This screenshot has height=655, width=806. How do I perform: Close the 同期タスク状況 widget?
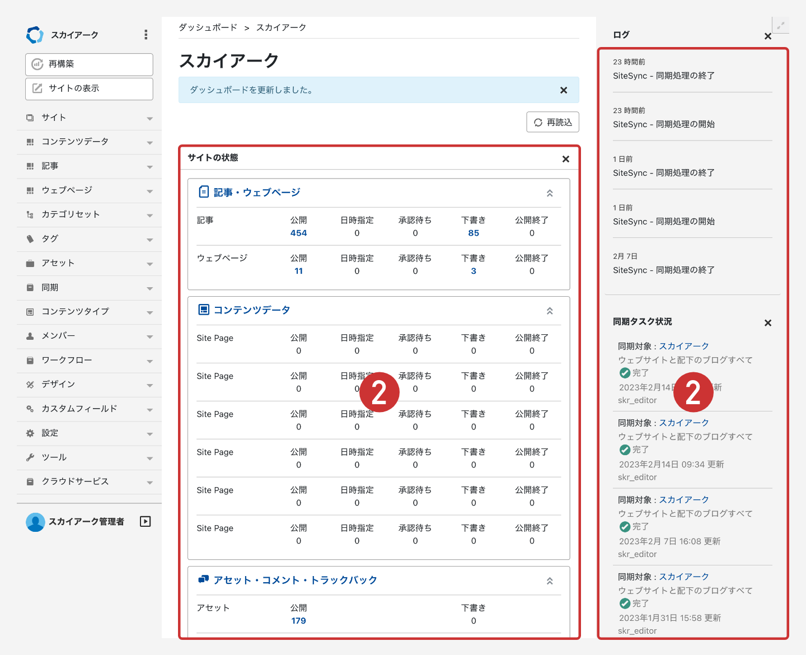click(768, 322)
